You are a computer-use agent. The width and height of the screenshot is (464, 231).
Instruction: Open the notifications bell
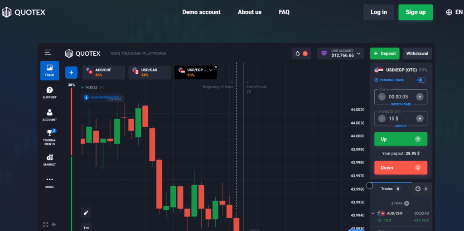point(301,53)
